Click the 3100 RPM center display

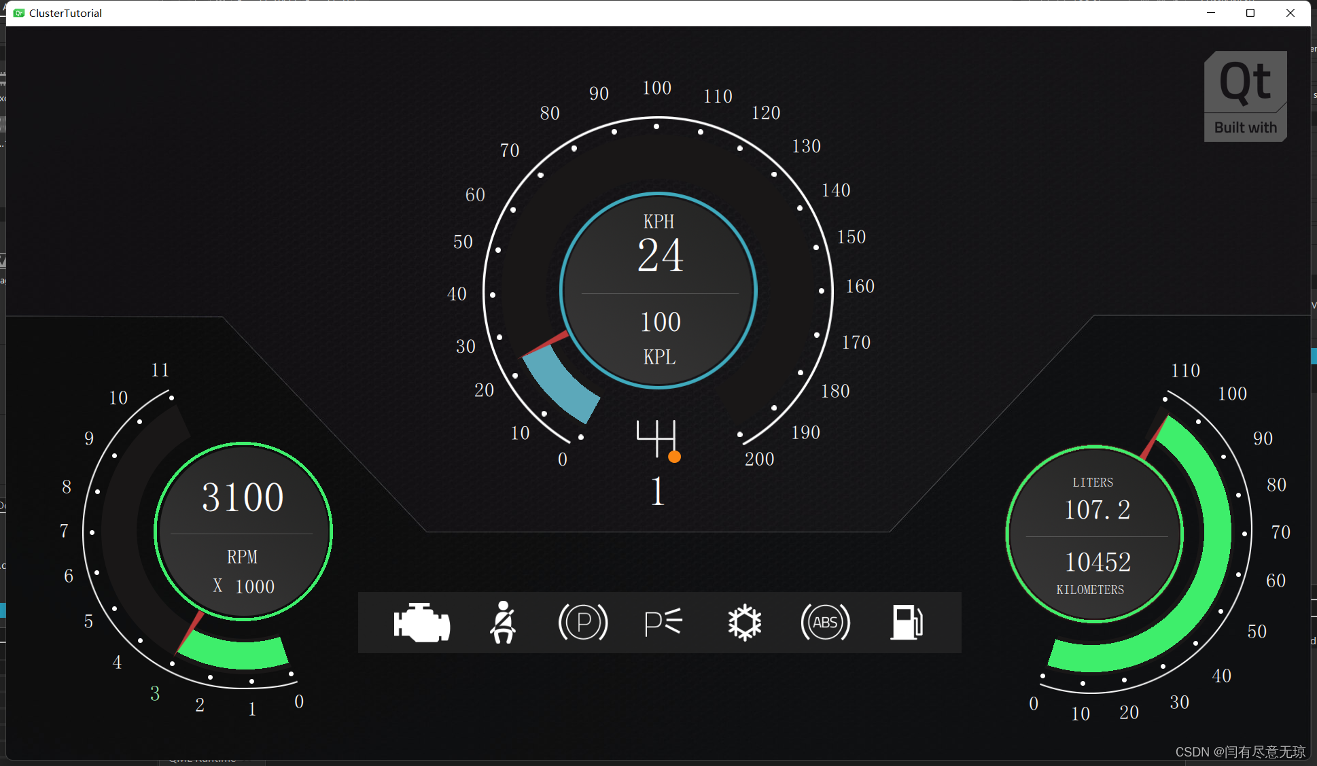pyautogui.click(x=243, y=498)
